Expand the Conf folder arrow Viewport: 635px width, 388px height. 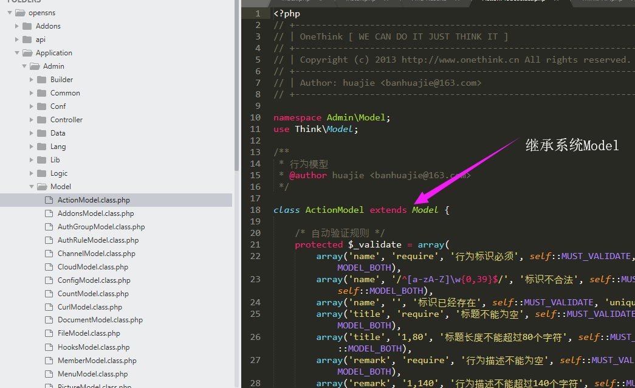pos(32,106)
